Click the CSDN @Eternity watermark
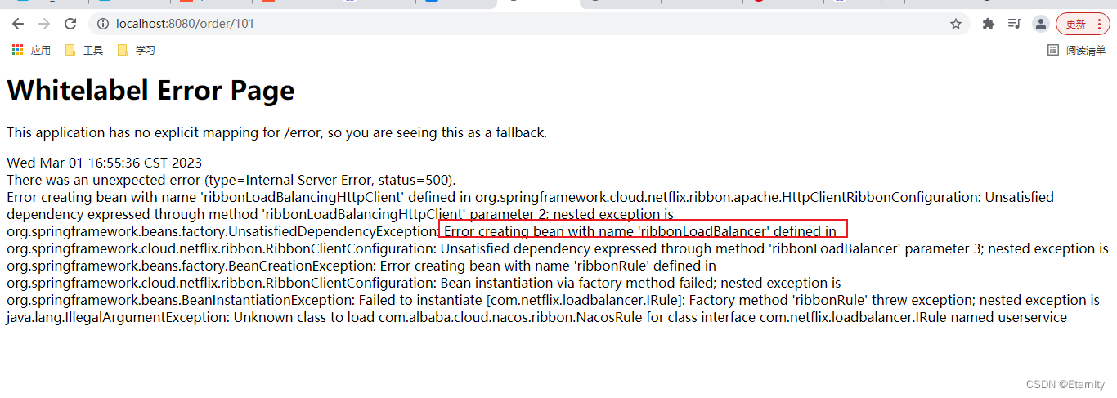 point(1065,384)
